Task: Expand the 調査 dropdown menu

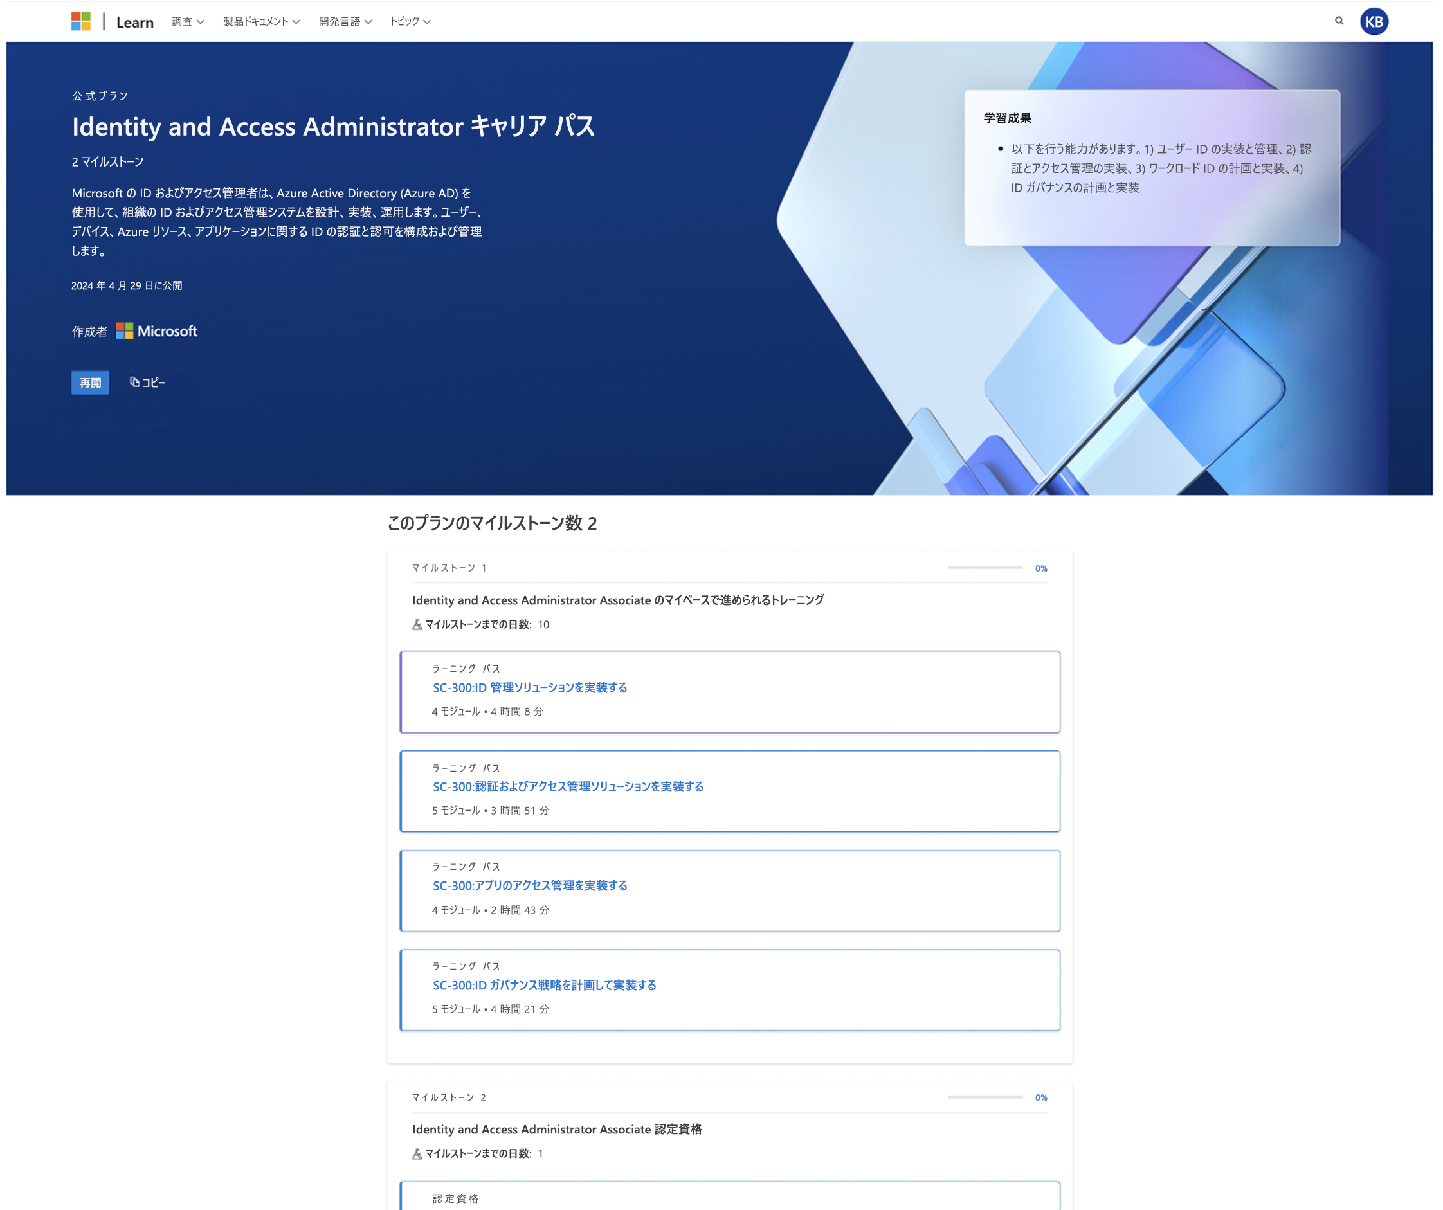Action: click(x=185, y=21)
